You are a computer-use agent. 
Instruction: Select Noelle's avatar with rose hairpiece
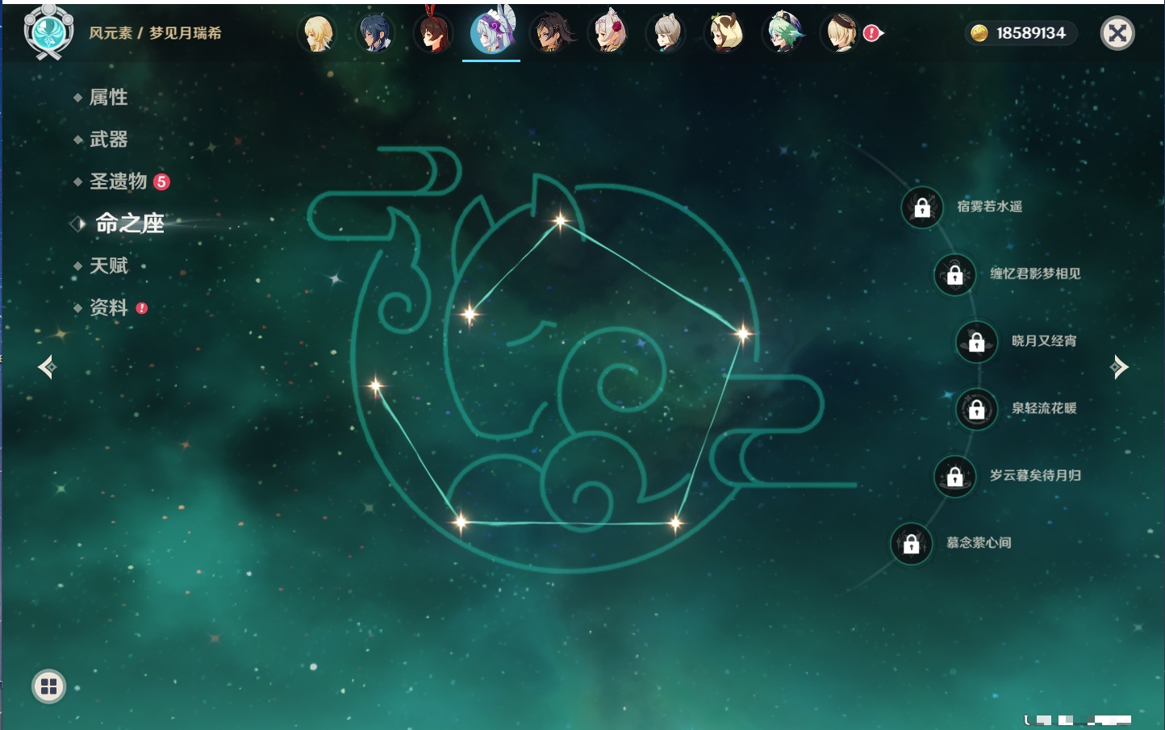coord(609,34)
